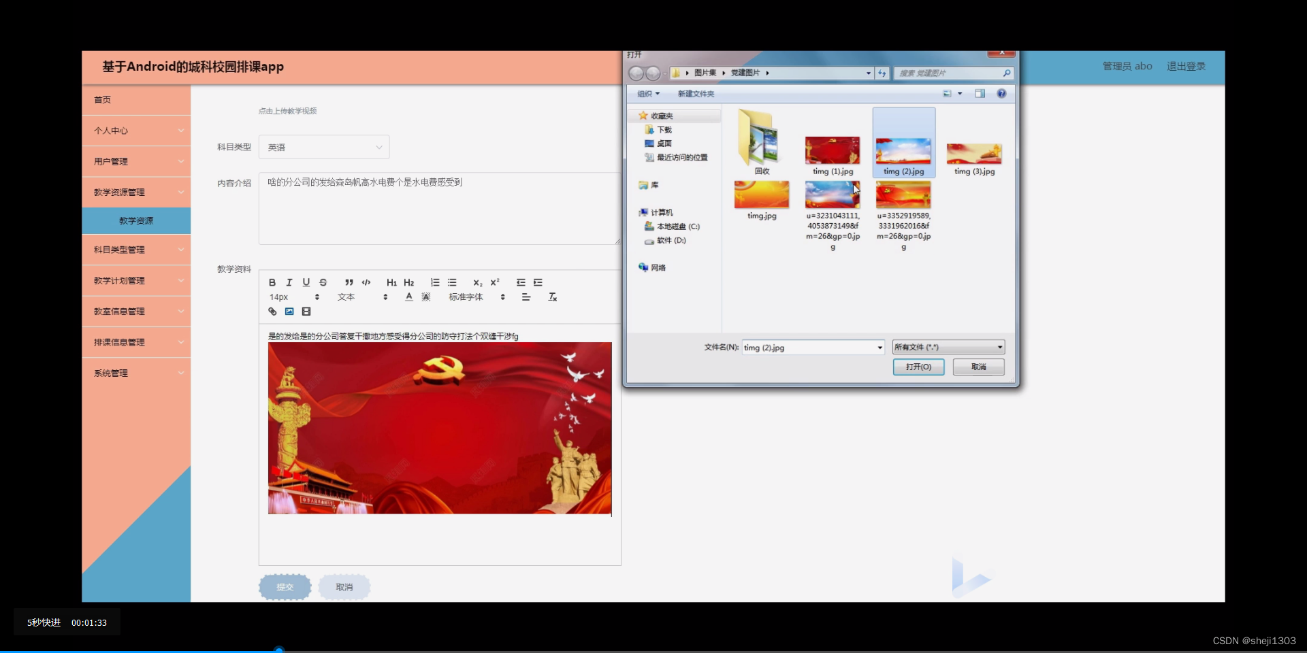The width and height of the screenshot is (1307, 653).
Task: Click the 打开(O) button in the dialog
Action: click(918, 367)
